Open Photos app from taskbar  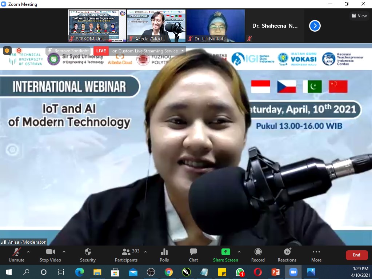(x=311, y=272)
